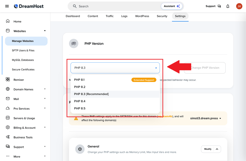Screen dimensions: 246x161
Task: Click the Billing & Account gear icon
Action: [8, 127]
